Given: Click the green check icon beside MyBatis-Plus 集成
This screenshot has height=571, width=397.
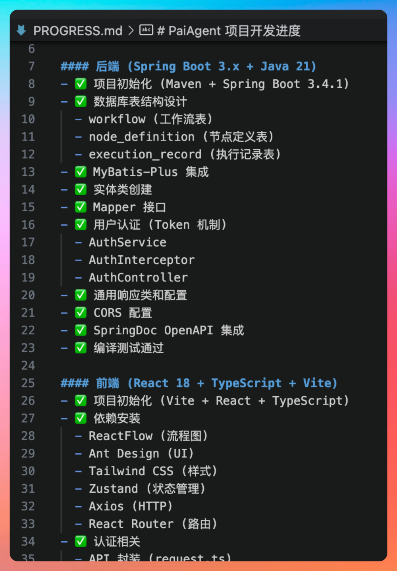Looking at the screenshot, I should pos(81,172).
